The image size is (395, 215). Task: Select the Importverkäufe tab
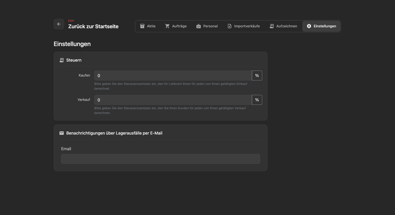pos(244,26)
